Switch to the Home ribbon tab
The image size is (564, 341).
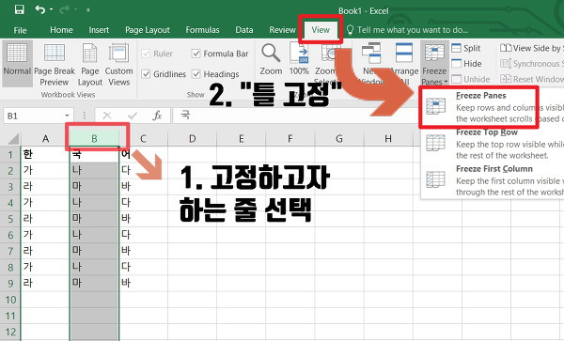61,30
